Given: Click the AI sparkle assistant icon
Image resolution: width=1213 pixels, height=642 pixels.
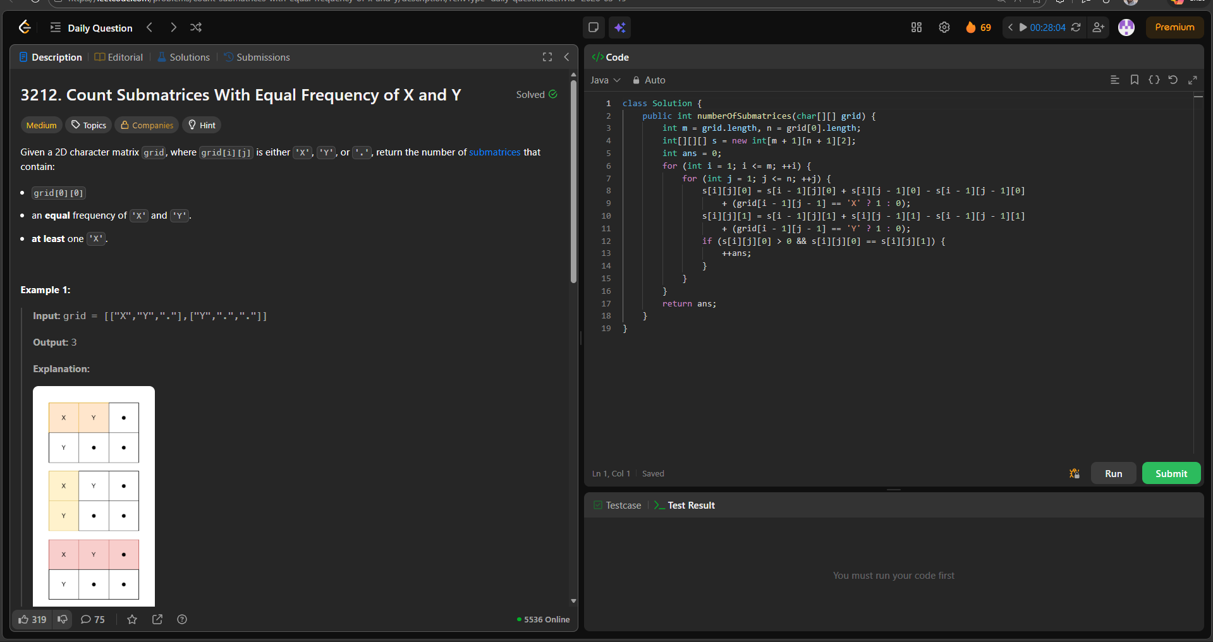Looking at the screenshot, I should point(619,27).
